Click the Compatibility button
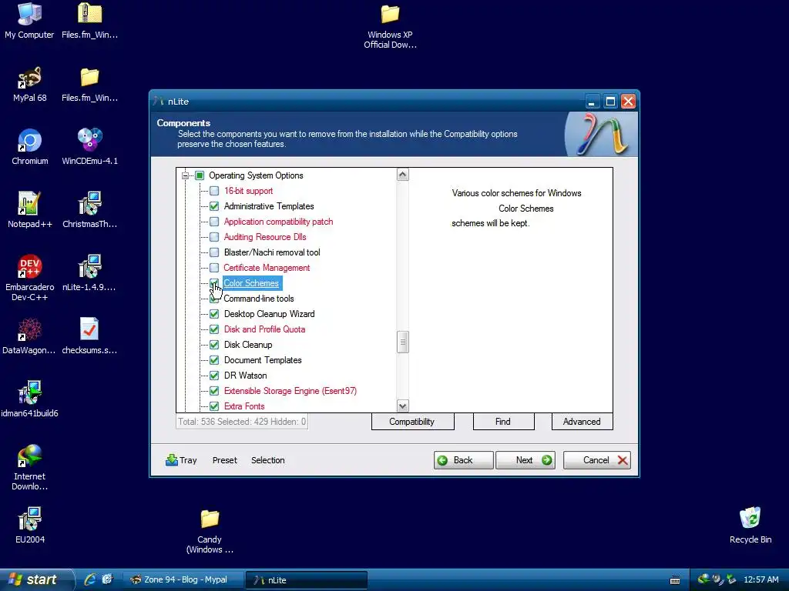This screenshot has height=591, width=789. tap(413, 422)
